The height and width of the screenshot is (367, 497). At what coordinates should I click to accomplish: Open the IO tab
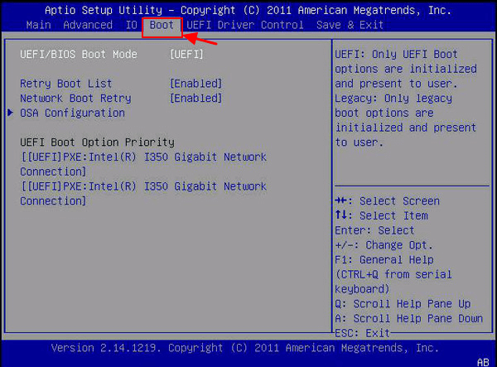131,25
